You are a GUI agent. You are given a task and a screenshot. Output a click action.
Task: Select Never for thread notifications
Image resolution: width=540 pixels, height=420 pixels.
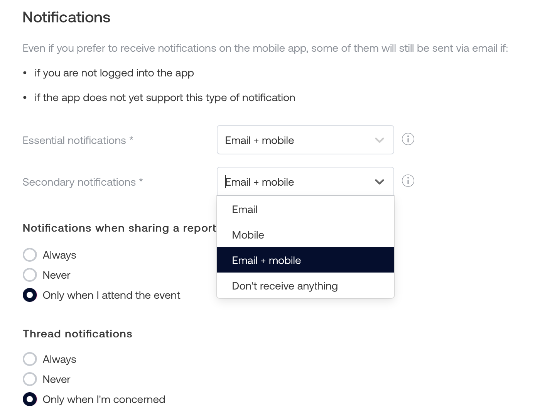(x=30, y=379)
